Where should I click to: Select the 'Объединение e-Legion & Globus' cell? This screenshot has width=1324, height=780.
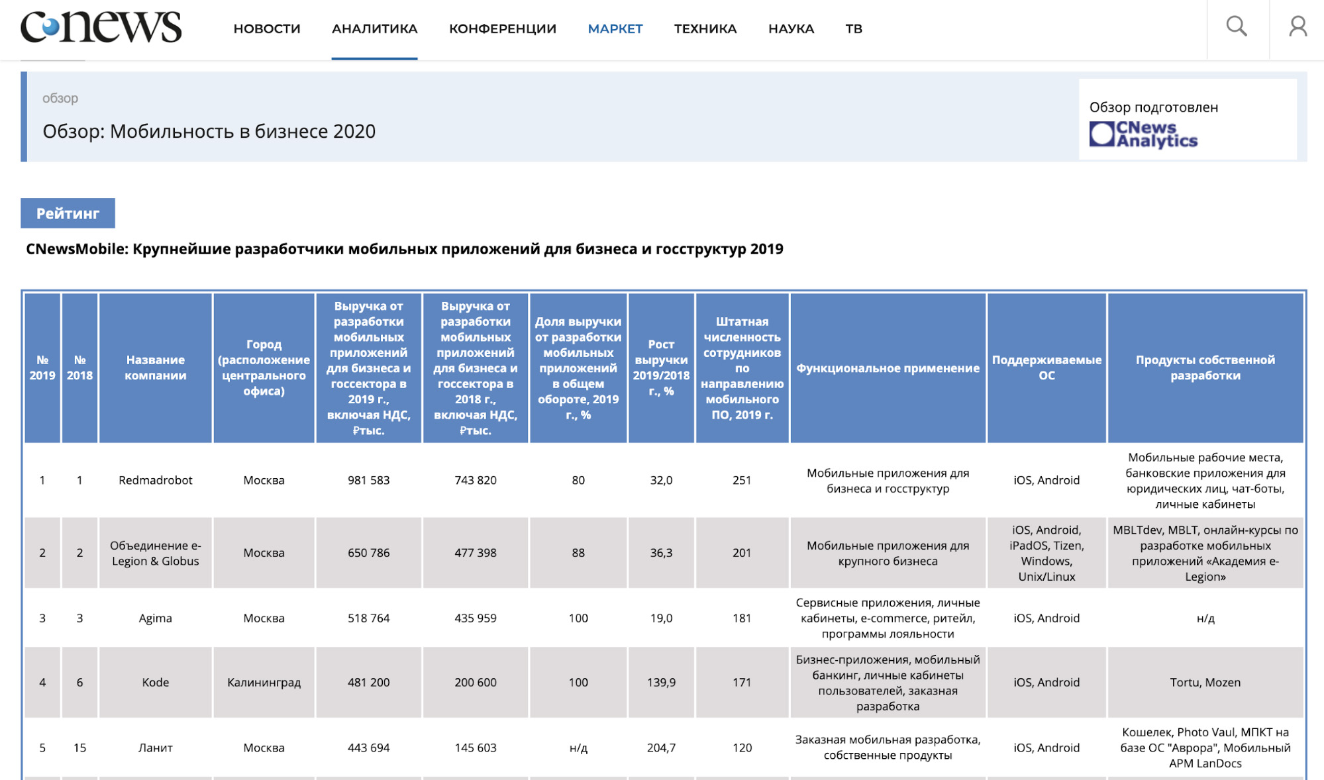(x=156, y=553)
